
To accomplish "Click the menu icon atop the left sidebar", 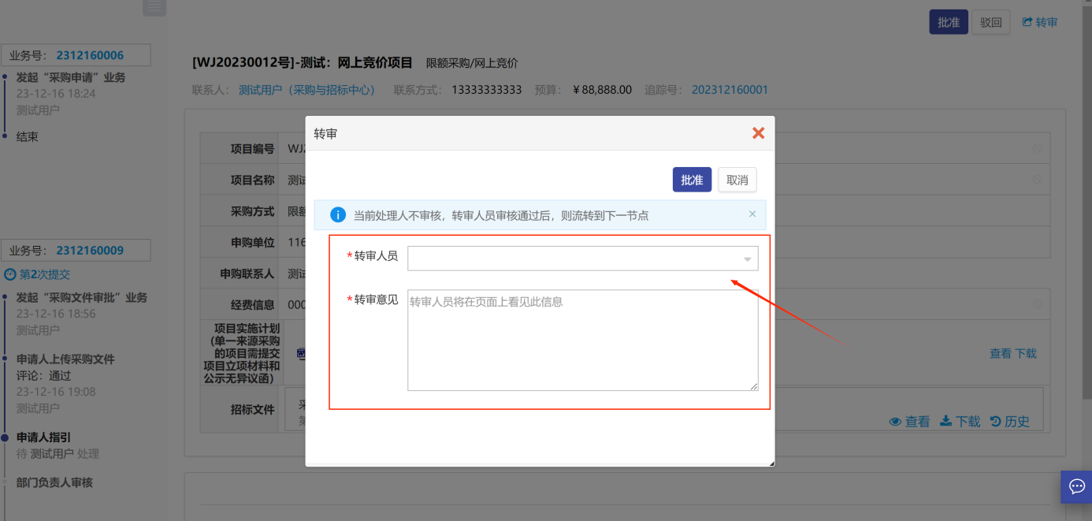I will (x=154, y=6).
